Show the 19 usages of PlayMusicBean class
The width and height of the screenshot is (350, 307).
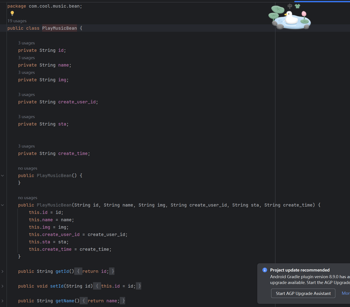coord(17,21)
